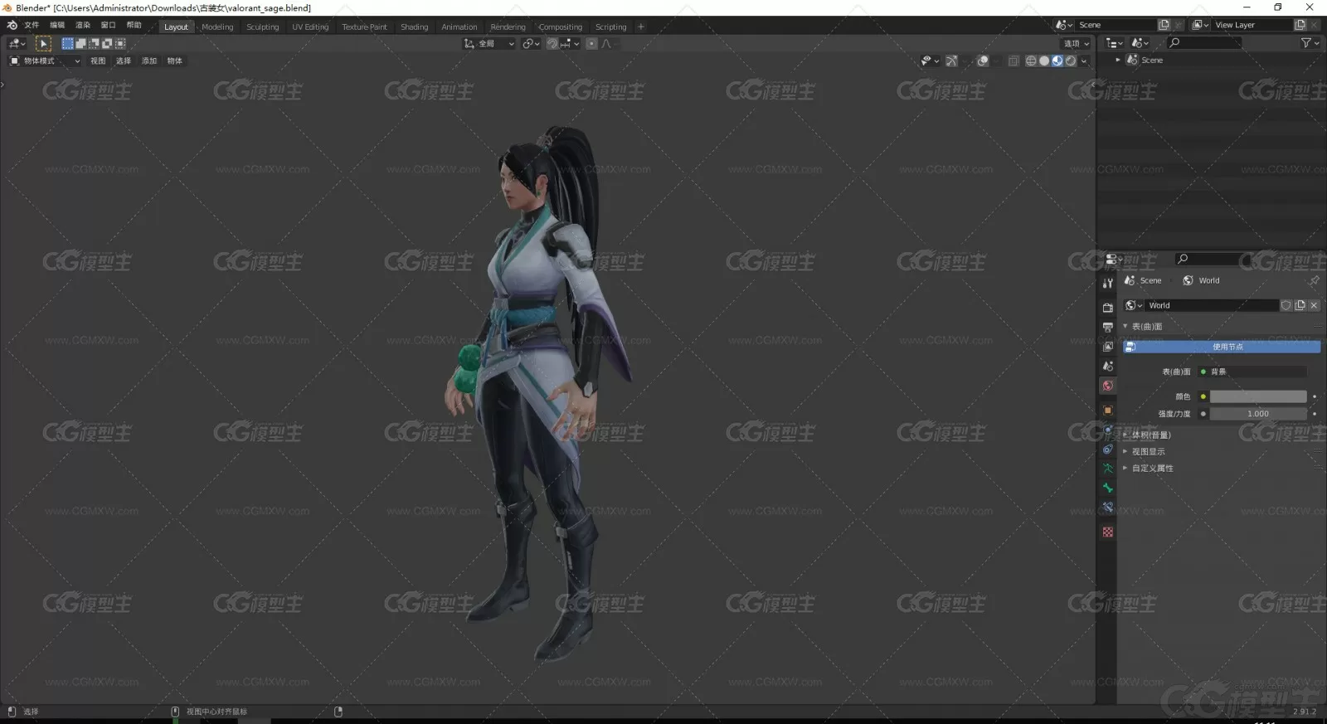1327x724 pixels.
Task: Open the 渲染 (Render) menu
Action: tap(83, 25)
